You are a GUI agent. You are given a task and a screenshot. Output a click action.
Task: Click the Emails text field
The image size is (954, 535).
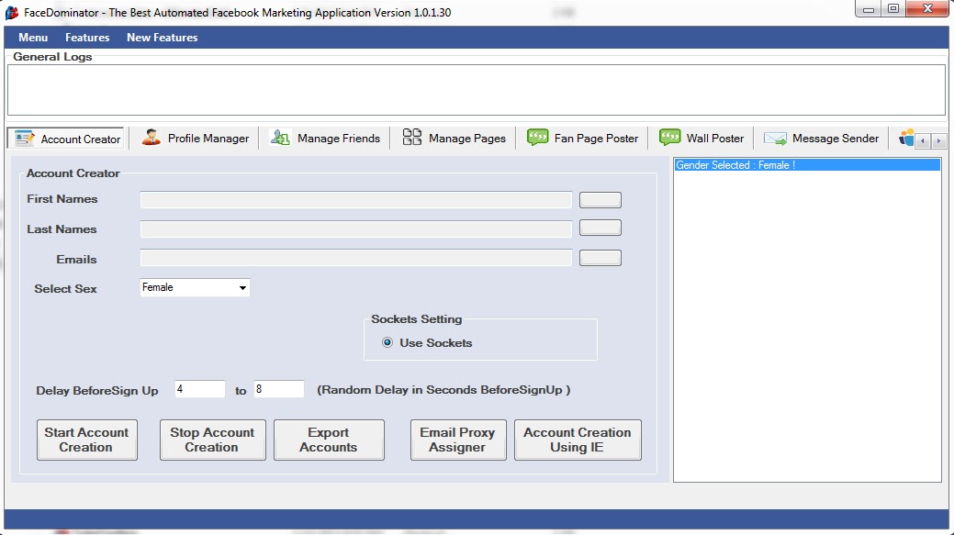(356, 258)
